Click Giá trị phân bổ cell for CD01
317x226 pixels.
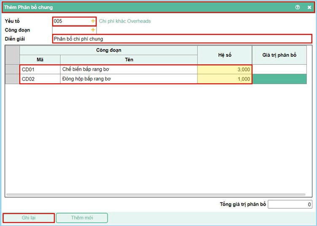(x=279, y=69)
